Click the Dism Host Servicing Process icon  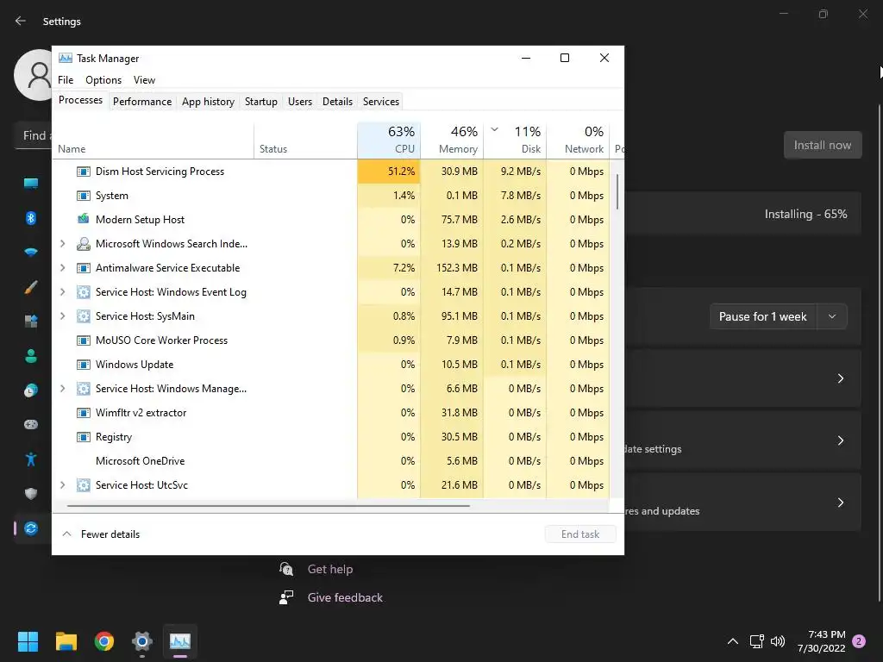click(x=84, y=172)
